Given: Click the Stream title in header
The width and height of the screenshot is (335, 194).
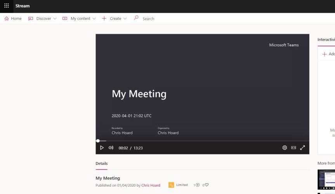Looking at the screenshot, I should (23, 6).
